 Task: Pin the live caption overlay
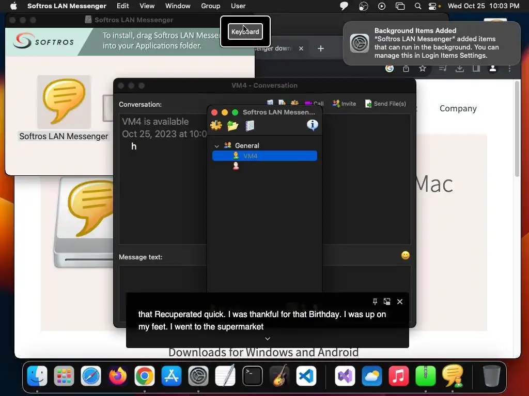pos(375,302)
